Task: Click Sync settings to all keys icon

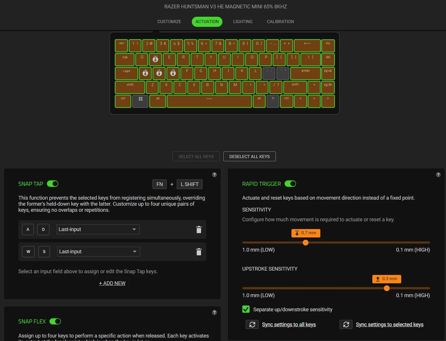Action: [x=252, y=325]
